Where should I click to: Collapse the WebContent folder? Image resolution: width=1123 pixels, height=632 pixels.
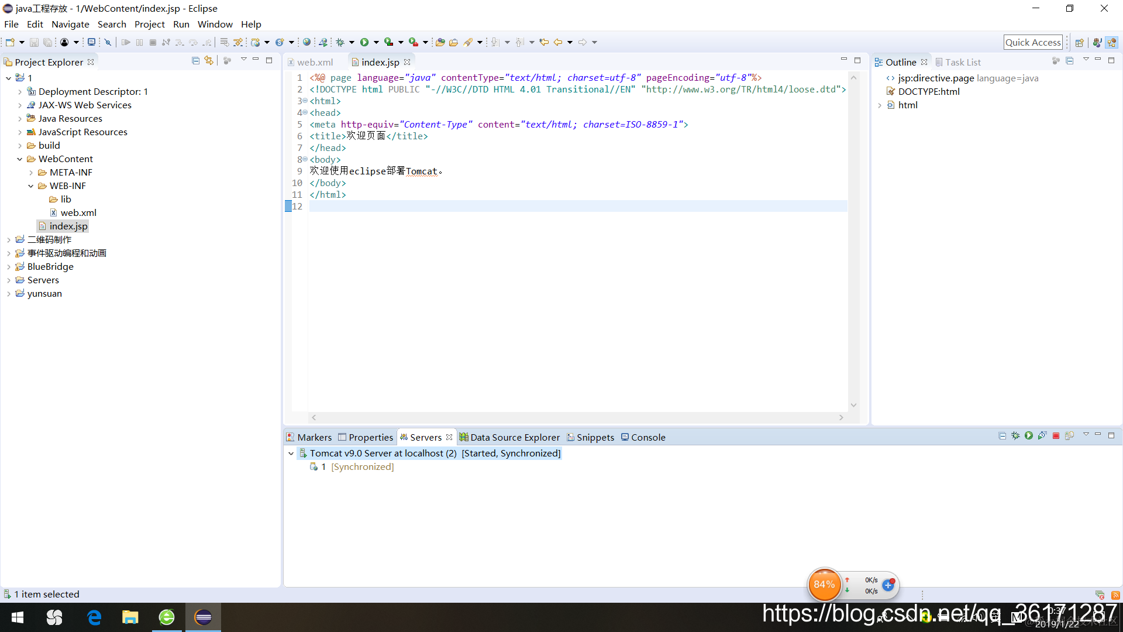click(x=19, y=159)
